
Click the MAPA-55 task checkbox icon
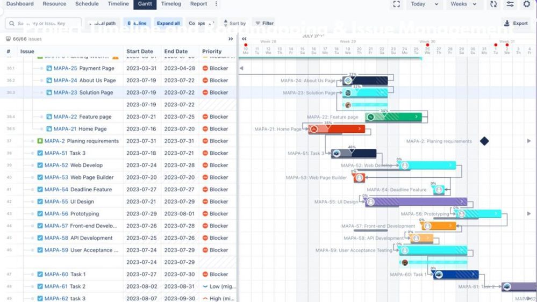tap(40, 202)
